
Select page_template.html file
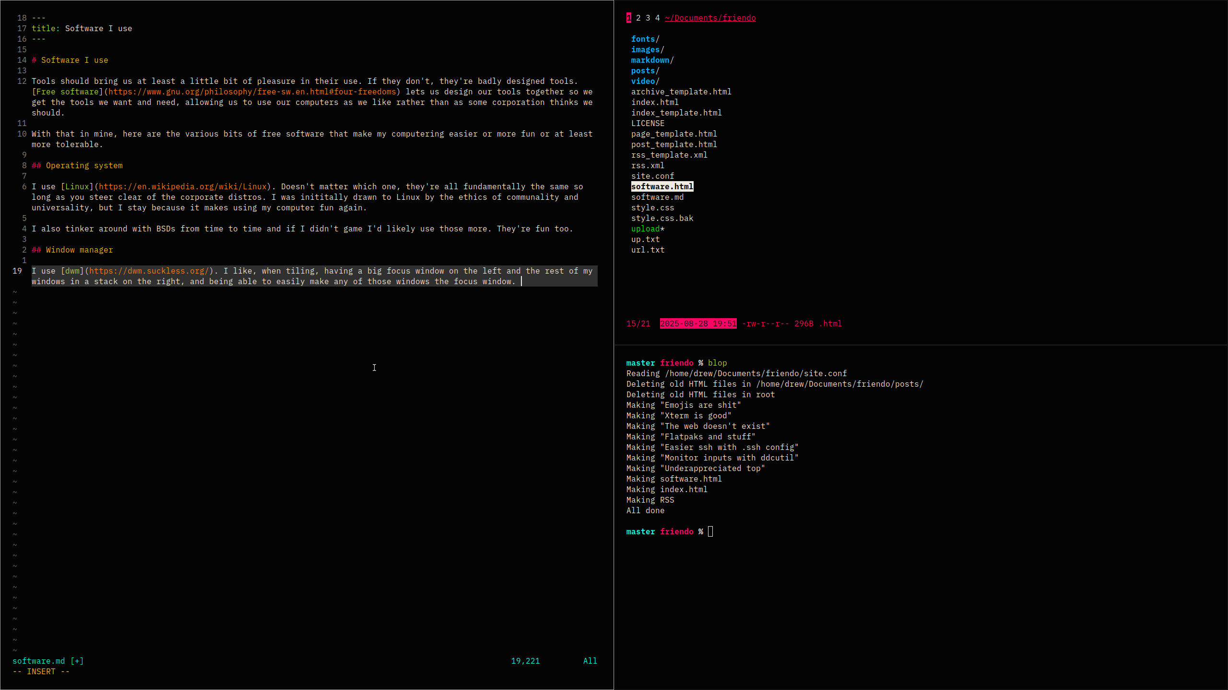(x=674, y=134)
